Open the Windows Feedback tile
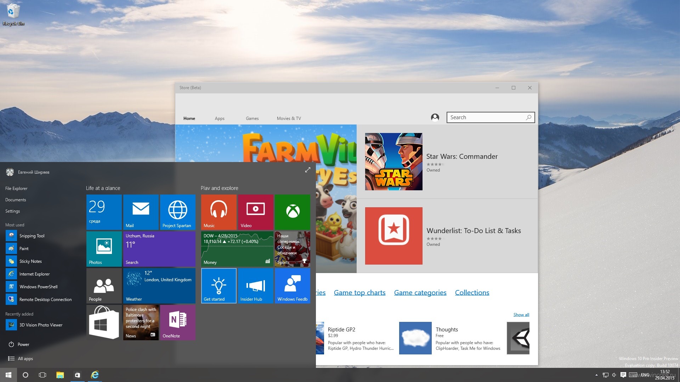Screen dimensions: 680x382 point(292,286)
